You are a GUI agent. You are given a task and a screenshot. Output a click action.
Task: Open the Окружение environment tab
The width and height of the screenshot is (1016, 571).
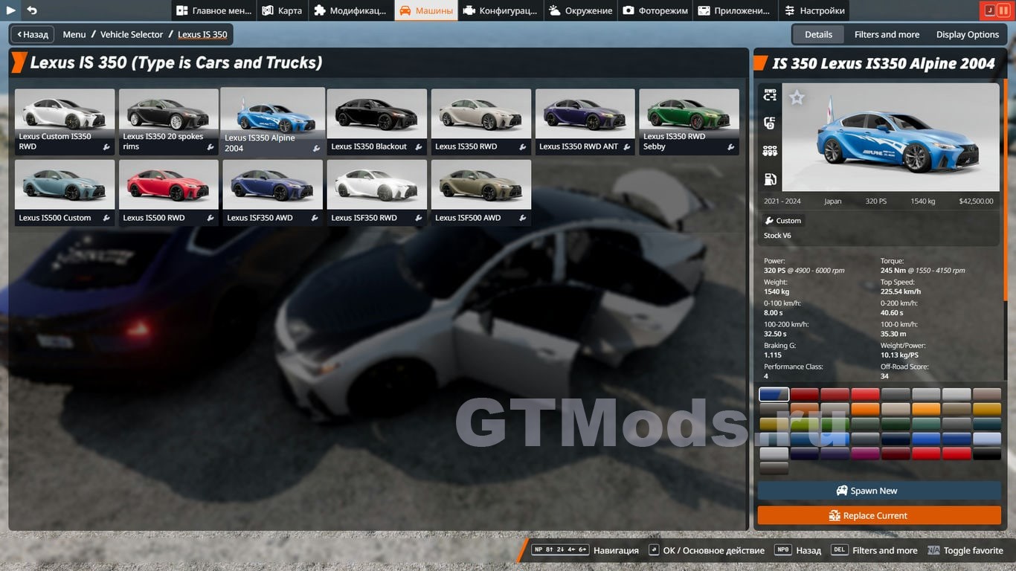[x=580, y=10]
